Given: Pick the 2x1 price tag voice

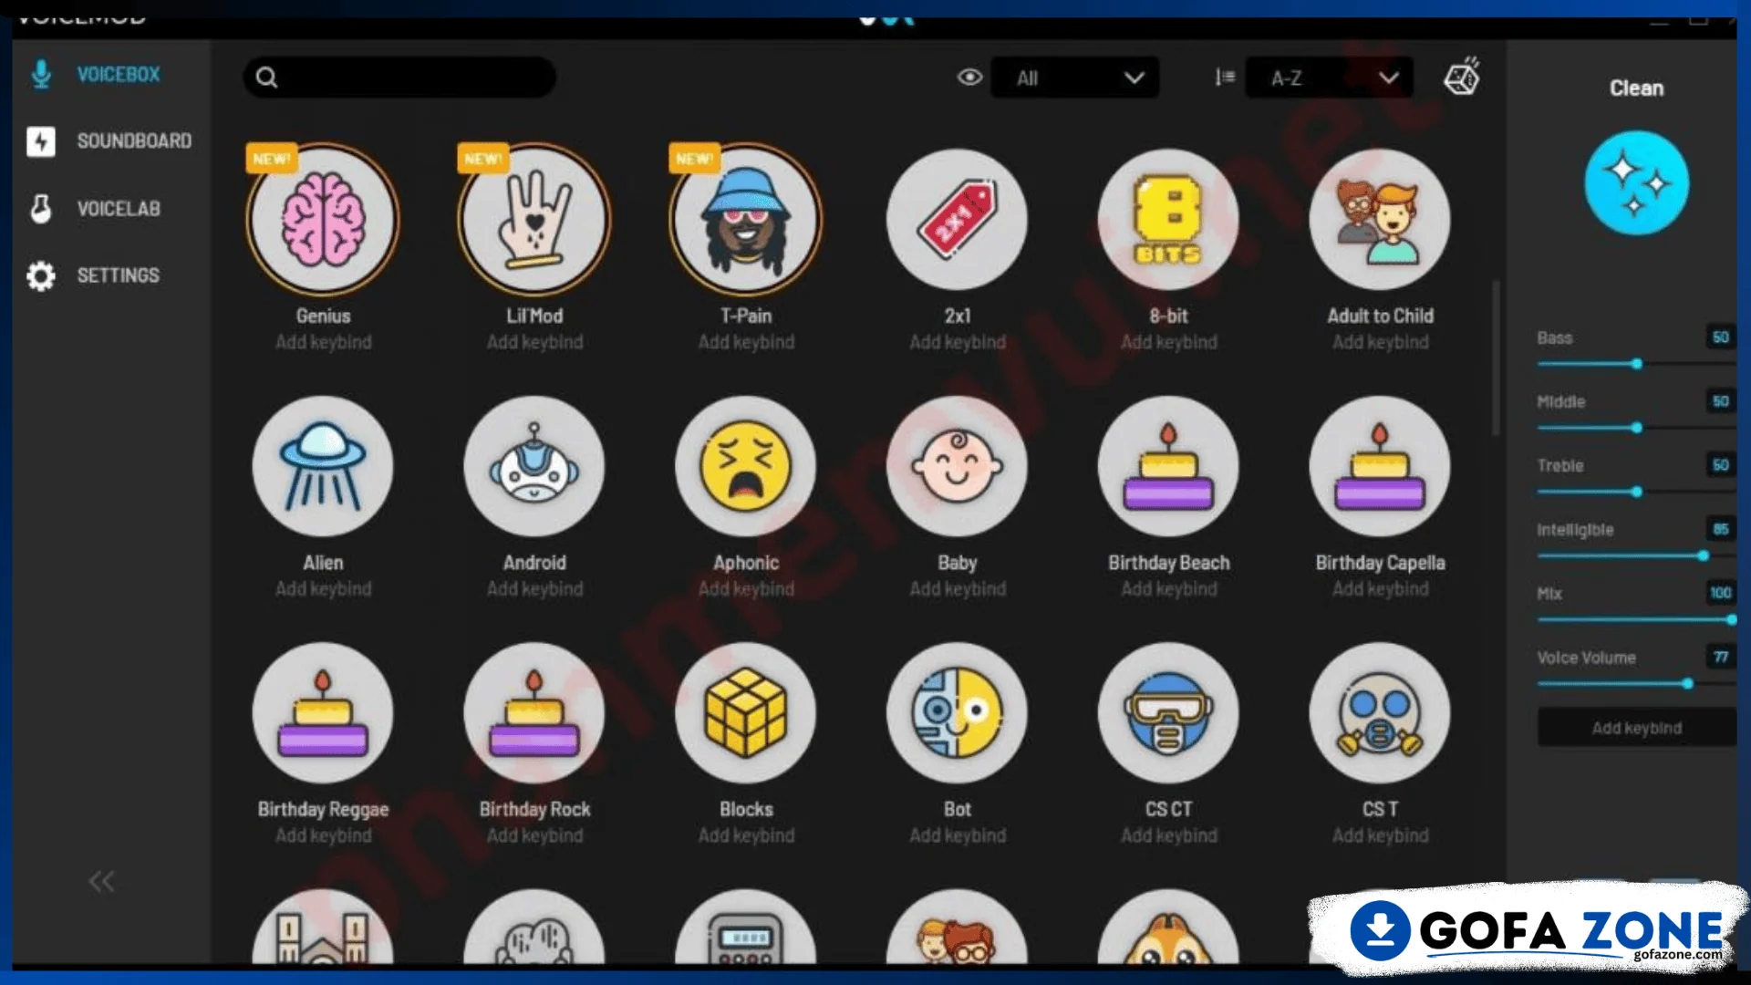Looking at the screenshot, I should [x=958, y=220].
